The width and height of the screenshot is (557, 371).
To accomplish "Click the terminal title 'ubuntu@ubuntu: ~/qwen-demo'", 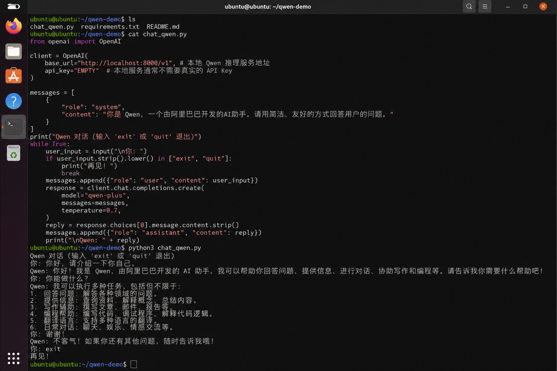I will (x=268, y=7).
